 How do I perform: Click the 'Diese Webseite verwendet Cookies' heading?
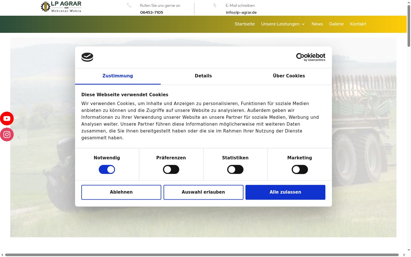125,95
